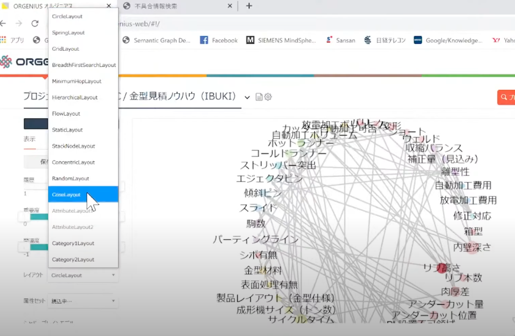Select the 内壁深さ node label
The image size is (515, 336).
472,247
